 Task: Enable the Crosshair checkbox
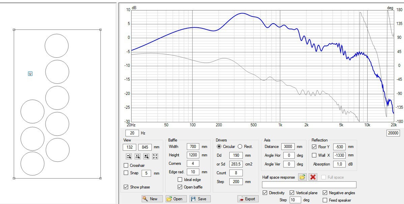point(126,165)
